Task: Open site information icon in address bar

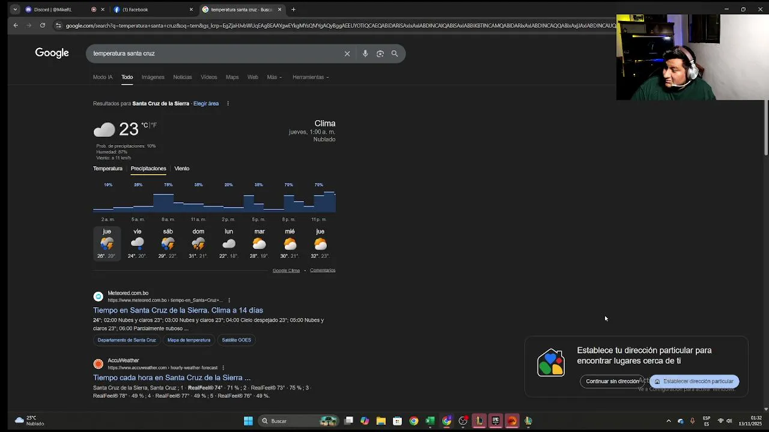Action: click(58, 25)
